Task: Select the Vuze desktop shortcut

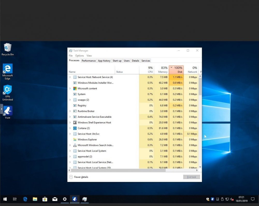Action: 8,112
